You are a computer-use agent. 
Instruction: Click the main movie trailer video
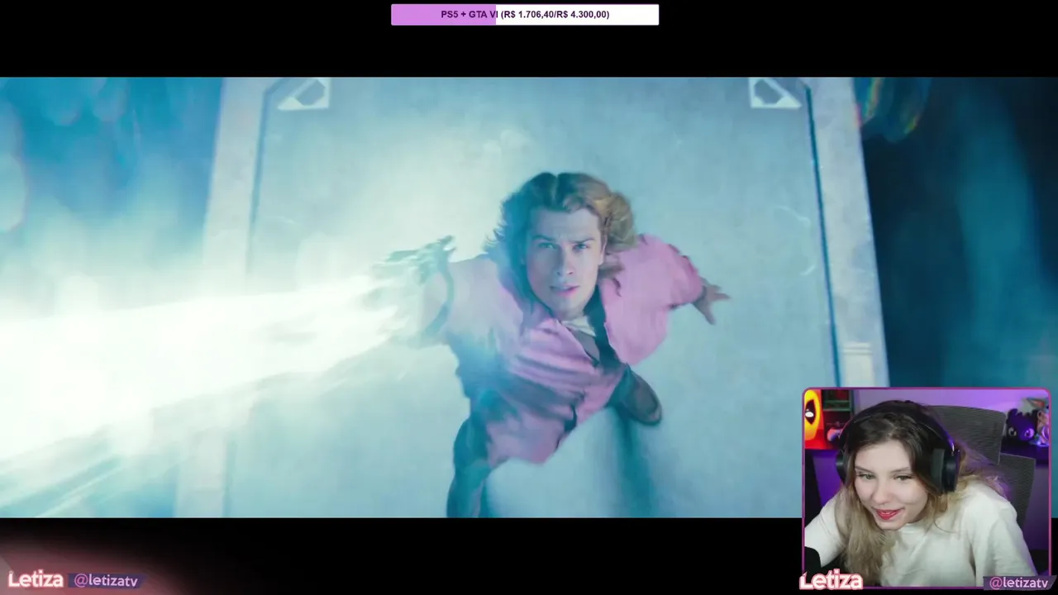coord(529,297)
